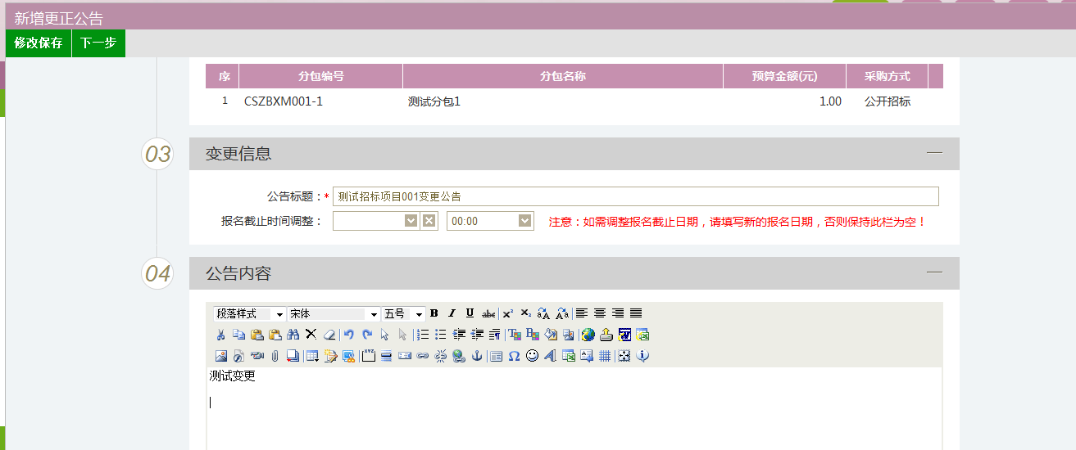Image resolution: width=1076 pixels, height=450 pixels.
Task: Click the globe remote upload icon
Action: (x=588, y=335)
